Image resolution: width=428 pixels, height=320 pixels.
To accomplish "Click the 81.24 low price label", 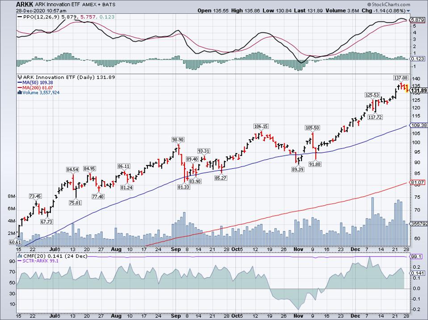I will point(126,187).
